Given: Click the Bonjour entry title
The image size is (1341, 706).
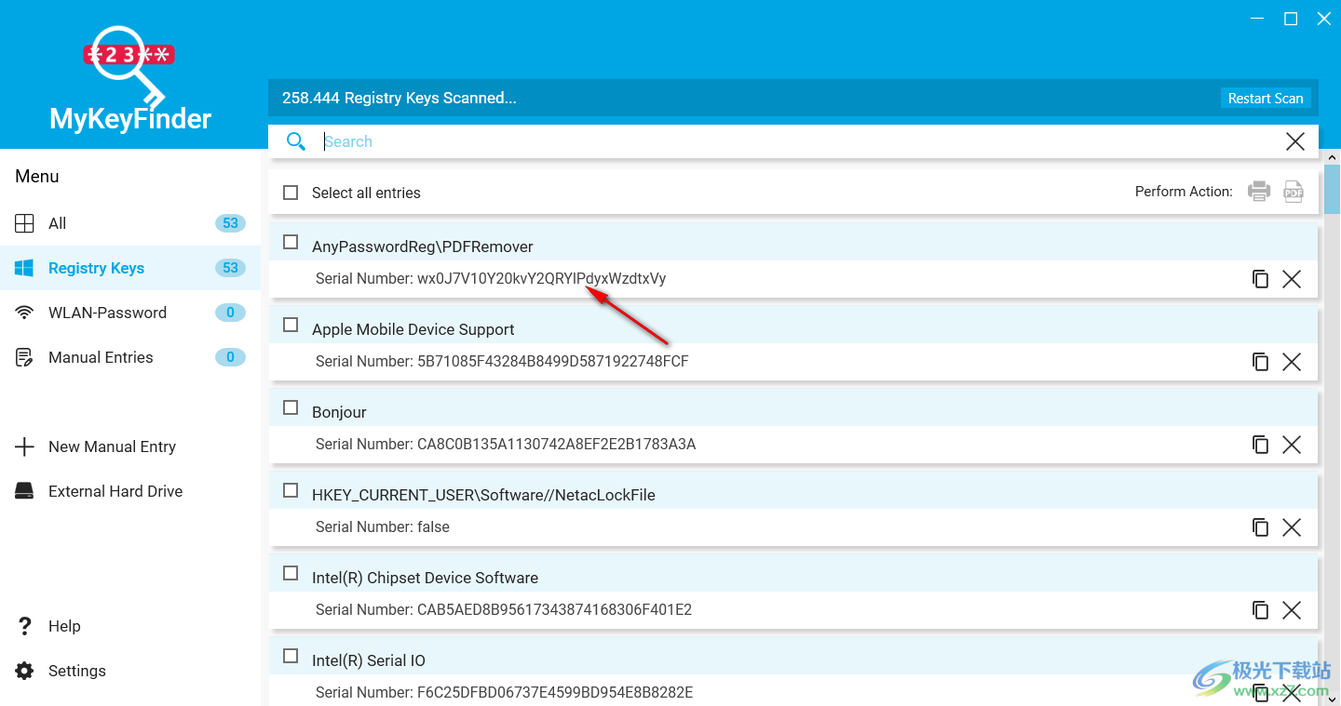Looking at the screenshot, I should (340, 412).
